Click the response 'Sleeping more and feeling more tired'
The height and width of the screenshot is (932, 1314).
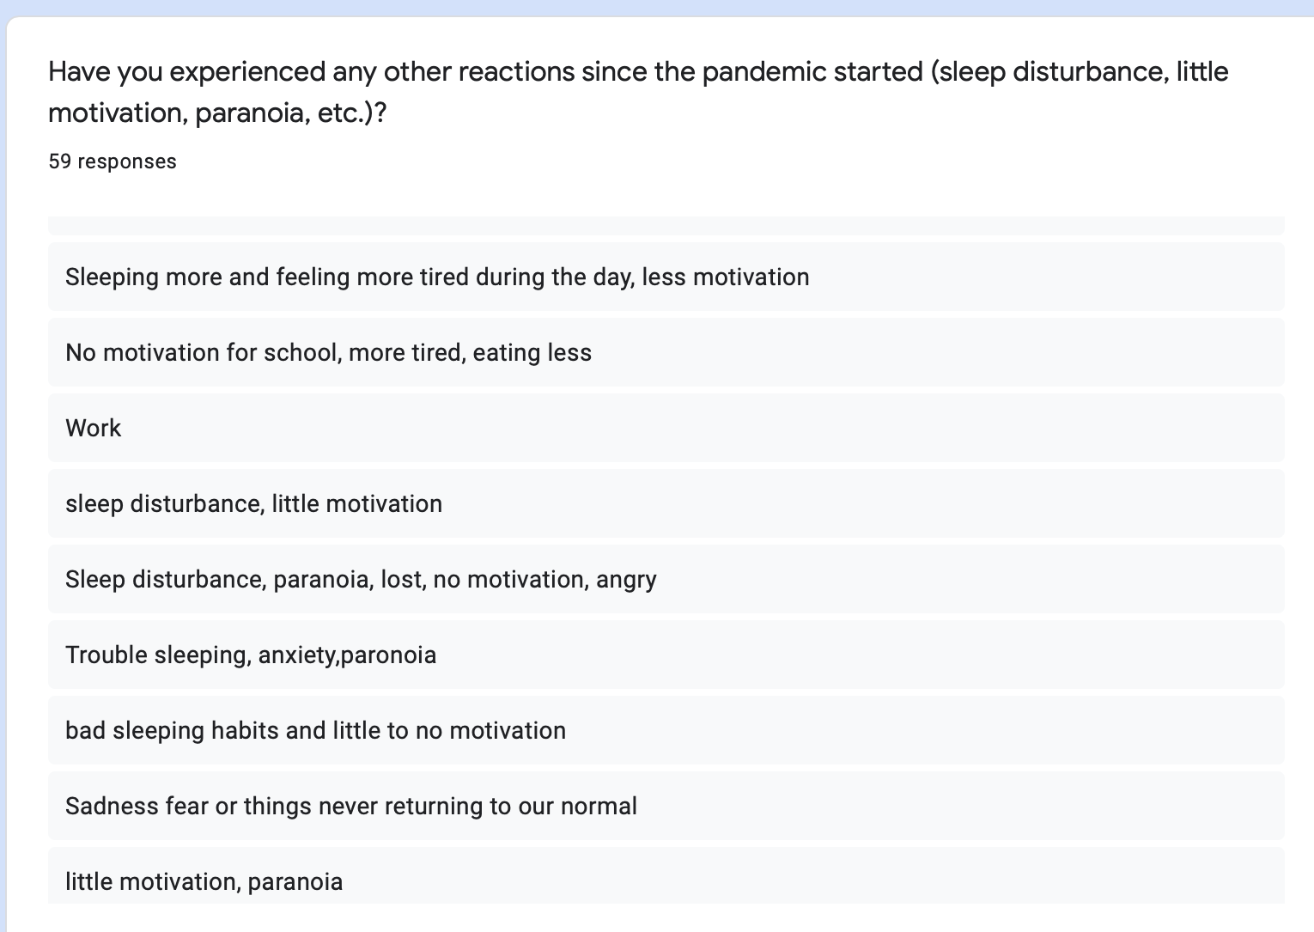point(666,277)
